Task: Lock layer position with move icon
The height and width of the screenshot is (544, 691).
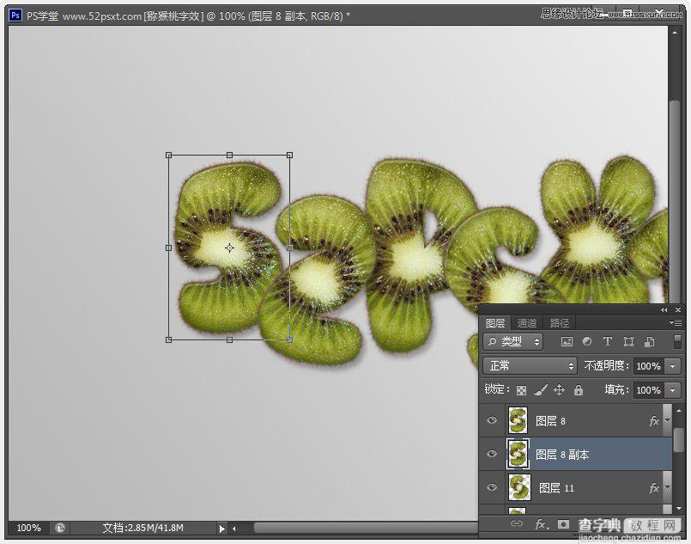Action: tap(559, 389)
